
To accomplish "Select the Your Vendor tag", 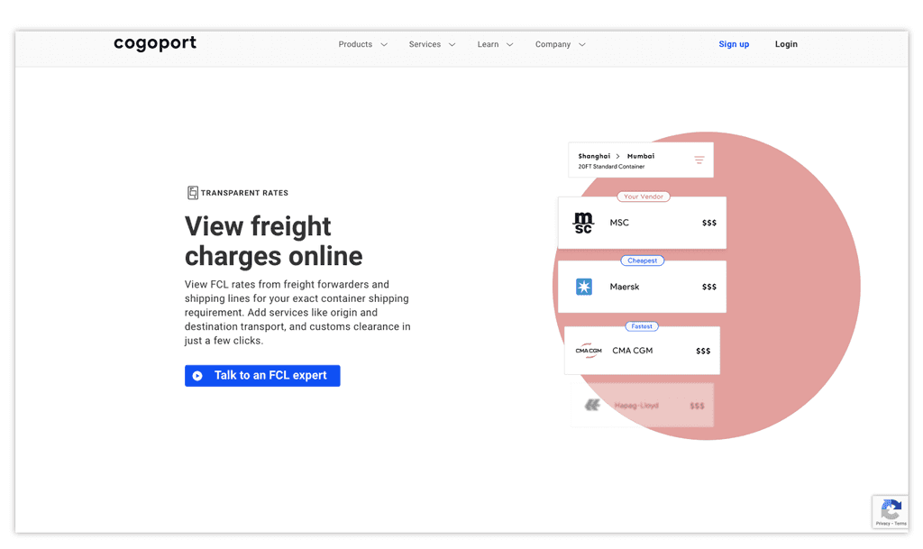I will [644, 197].
